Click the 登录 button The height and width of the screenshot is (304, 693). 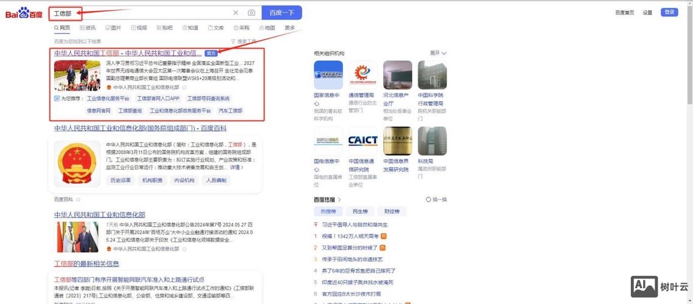[x=669, y=12]
